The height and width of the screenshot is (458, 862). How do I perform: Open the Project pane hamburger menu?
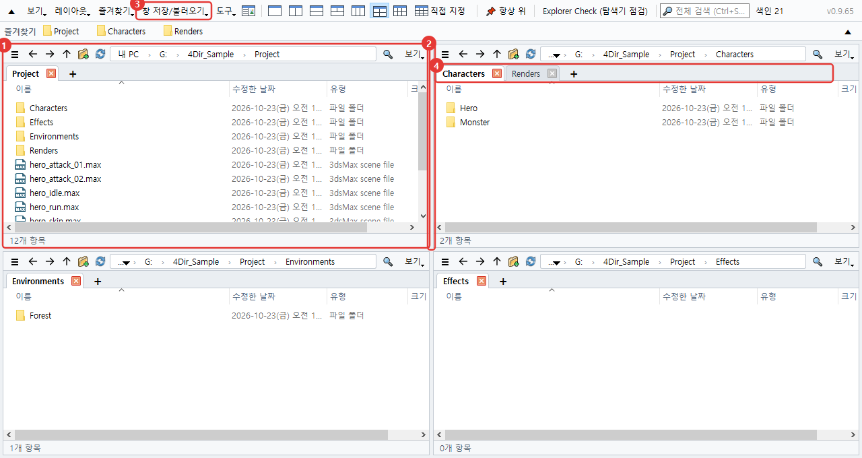pos(15,55)
